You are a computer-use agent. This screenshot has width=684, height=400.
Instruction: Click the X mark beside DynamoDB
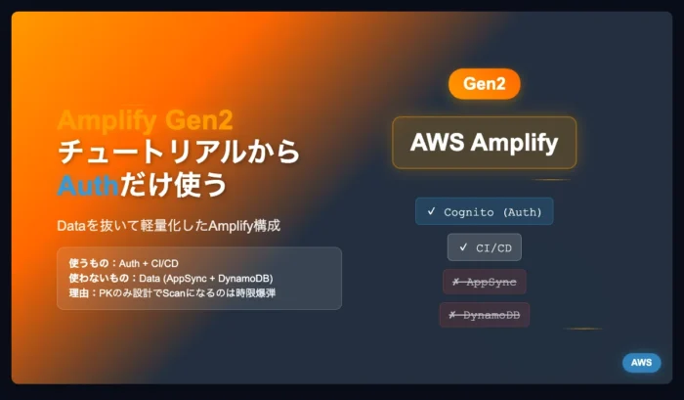tap(452, 314)
